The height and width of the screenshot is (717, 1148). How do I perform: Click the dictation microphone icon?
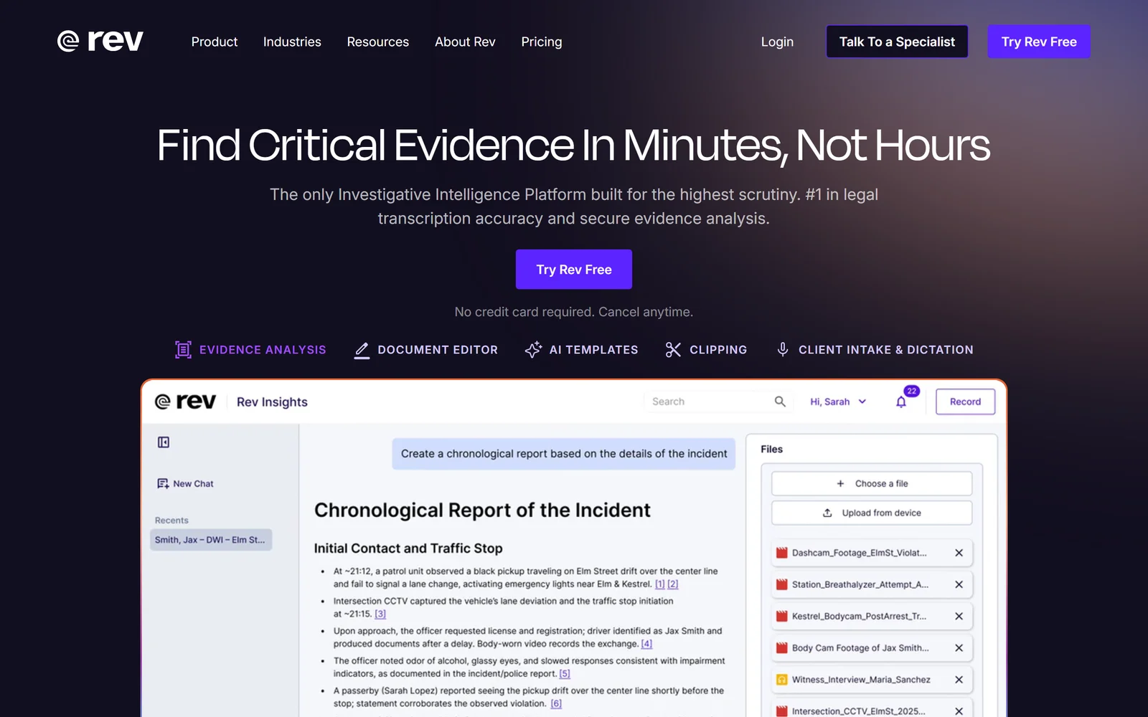pyautogui.click(x=783, y=349)
